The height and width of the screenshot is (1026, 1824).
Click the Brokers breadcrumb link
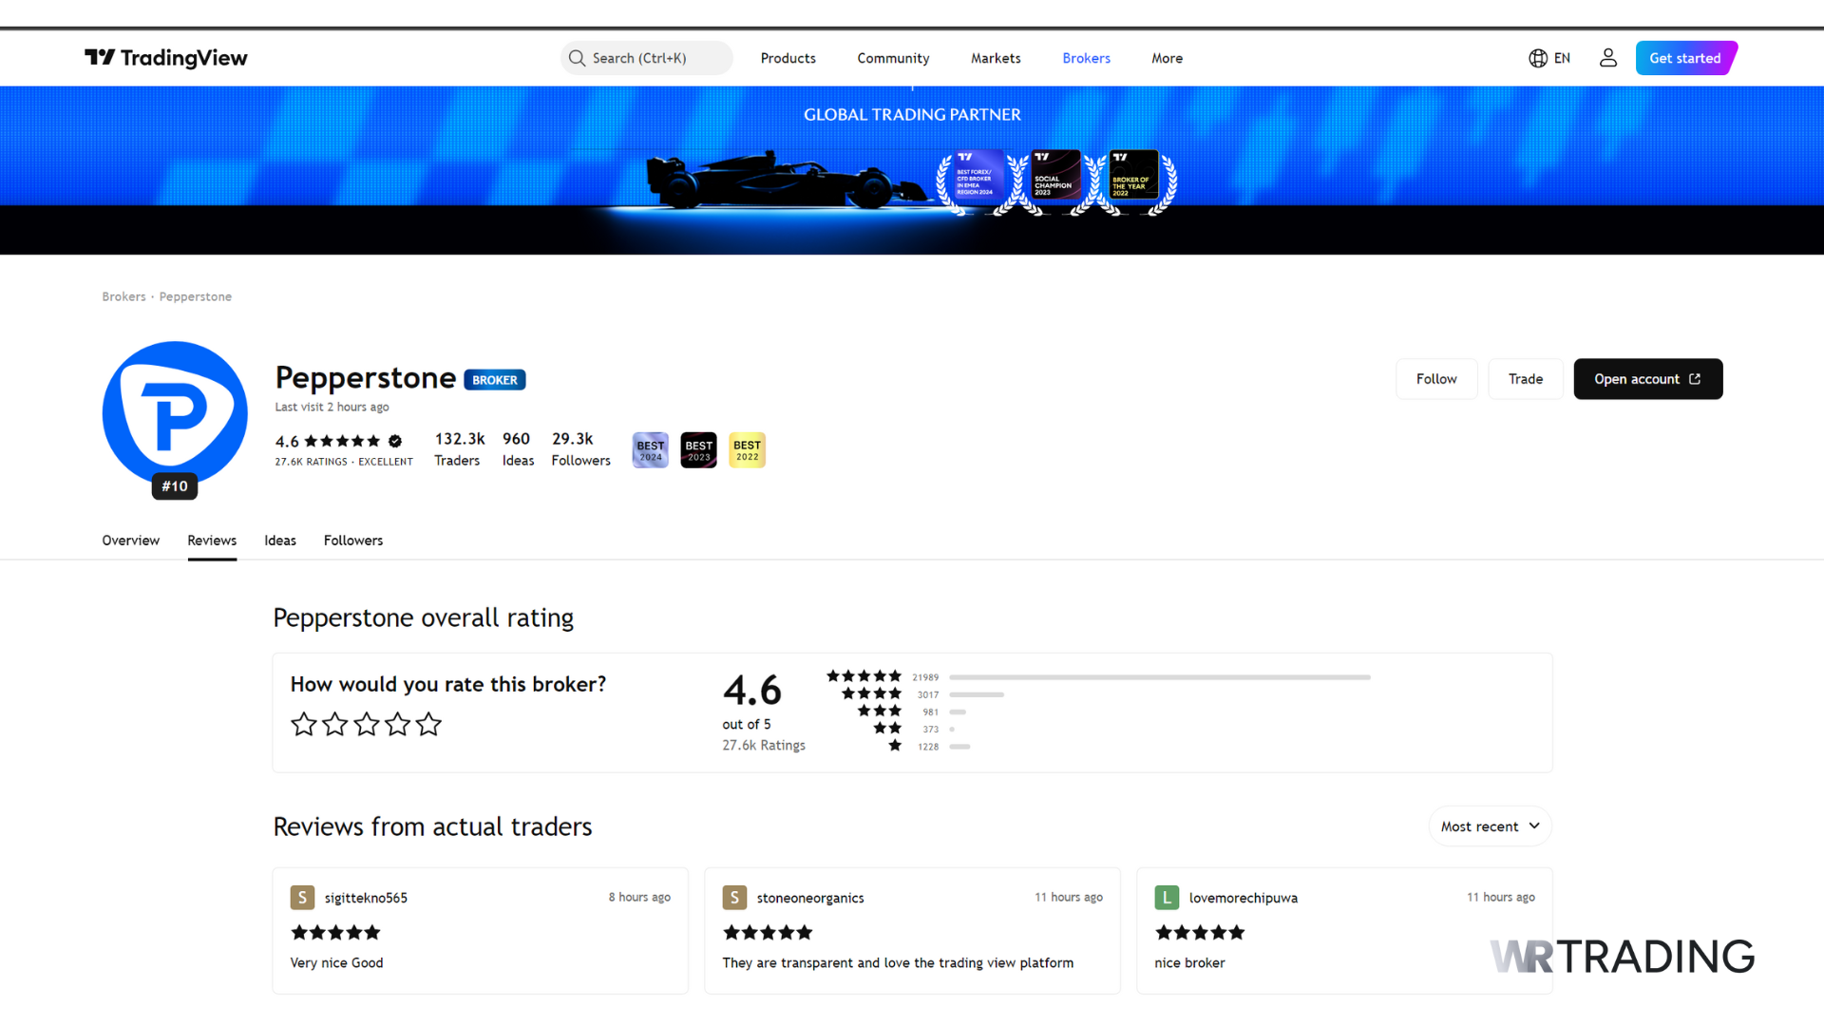point(123,296)
